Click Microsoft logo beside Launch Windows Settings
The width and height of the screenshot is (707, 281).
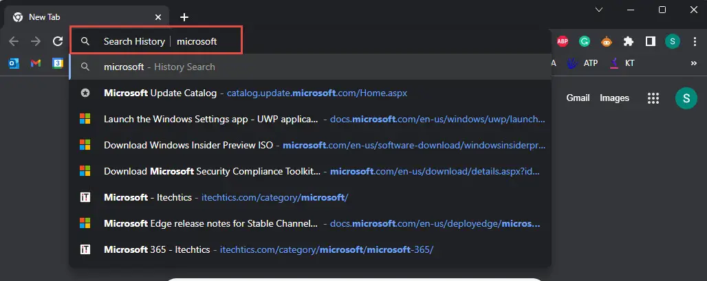(x=85, y=119)
